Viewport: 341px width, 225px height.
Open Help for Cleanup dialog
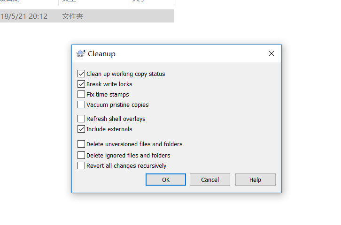click(x=256, y=180)
